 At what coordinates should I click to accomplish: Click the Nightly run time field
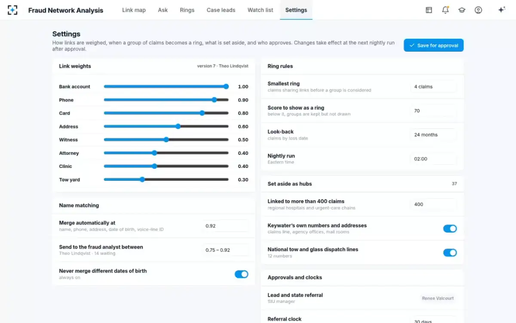433,159
